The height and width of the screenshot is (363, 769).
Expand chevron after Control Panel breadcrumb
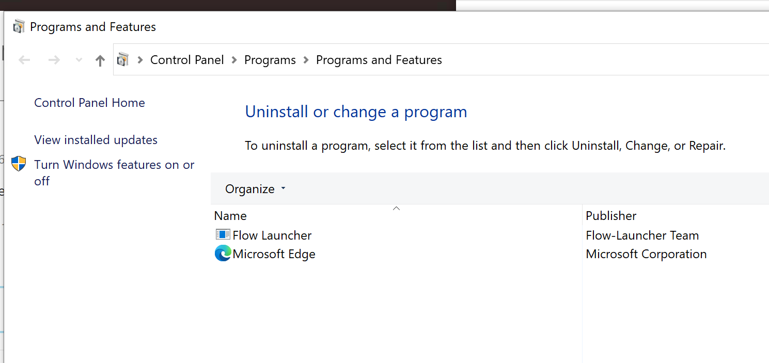(234, 60)
